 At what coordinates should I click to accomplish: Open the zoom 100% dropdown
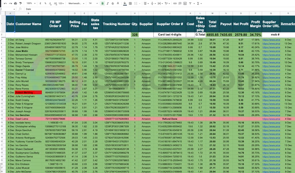(31, 3)
